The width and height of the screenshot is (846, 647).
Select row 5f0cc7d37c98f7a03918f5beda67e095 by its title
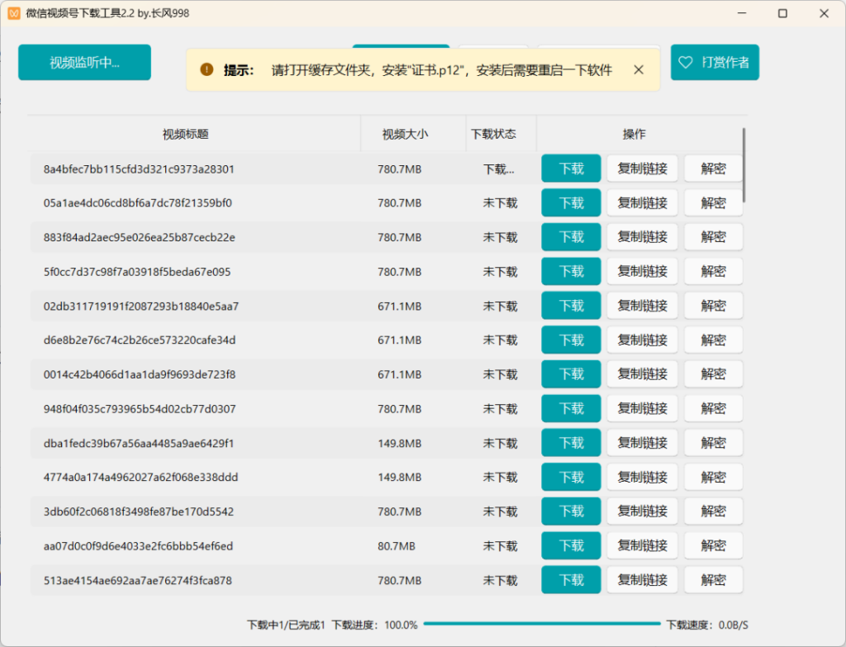click(x=137, y=272)
